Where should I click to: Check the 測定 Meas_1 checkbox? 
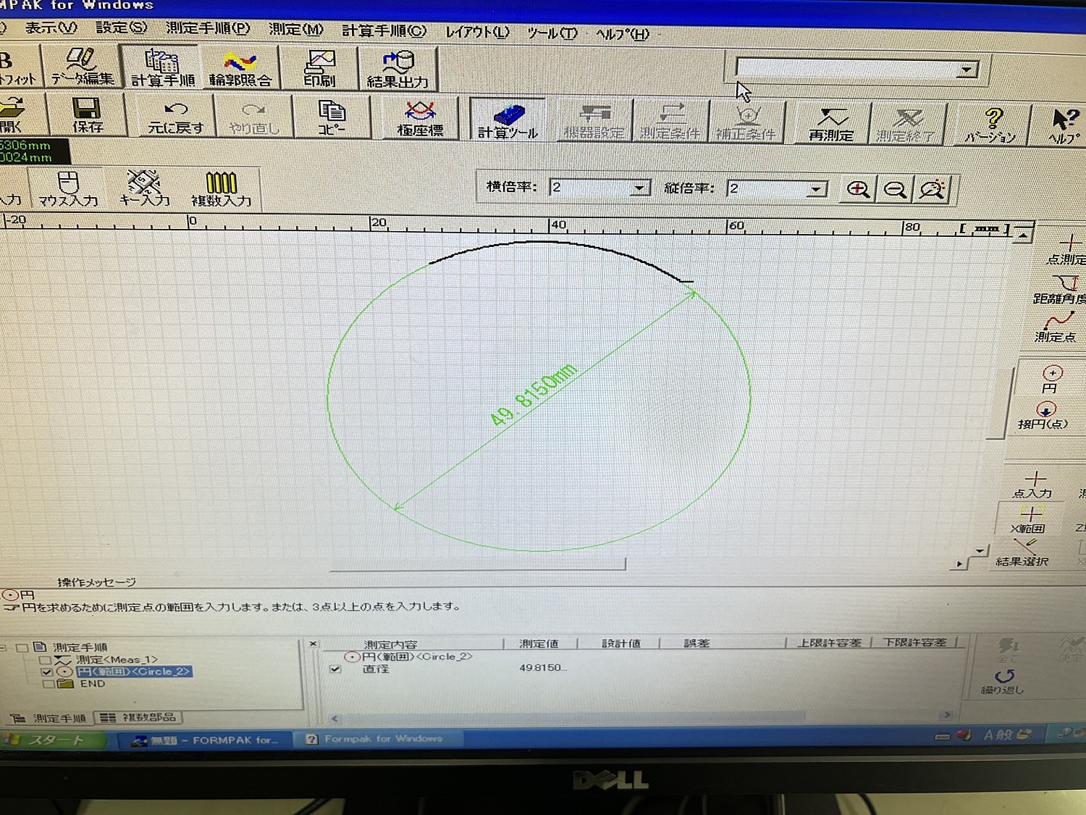coord(45,660)
